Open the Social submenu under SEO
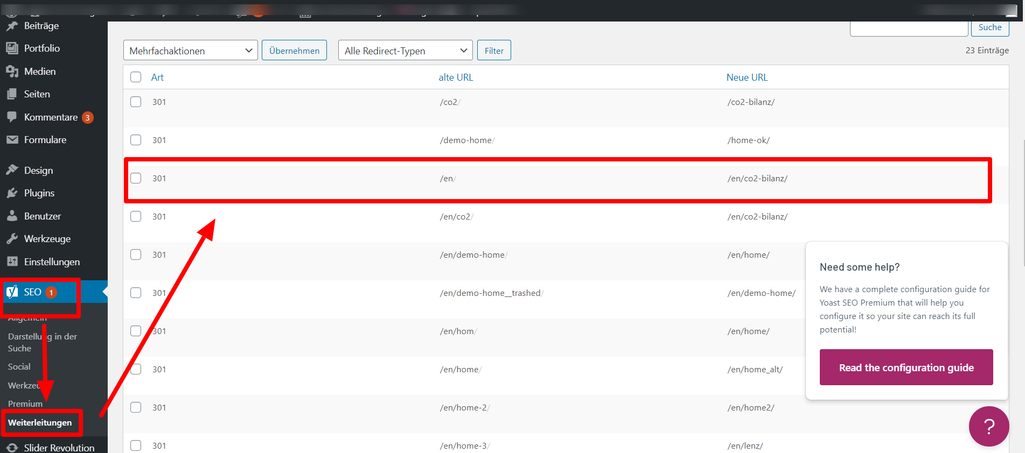 (x=19, y=367)
